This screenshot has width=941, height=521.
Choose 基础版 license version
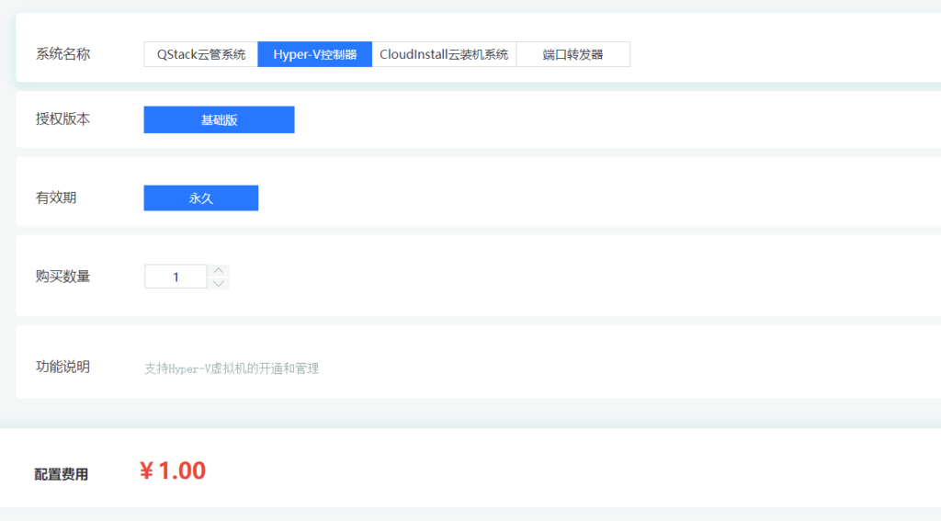219,119
